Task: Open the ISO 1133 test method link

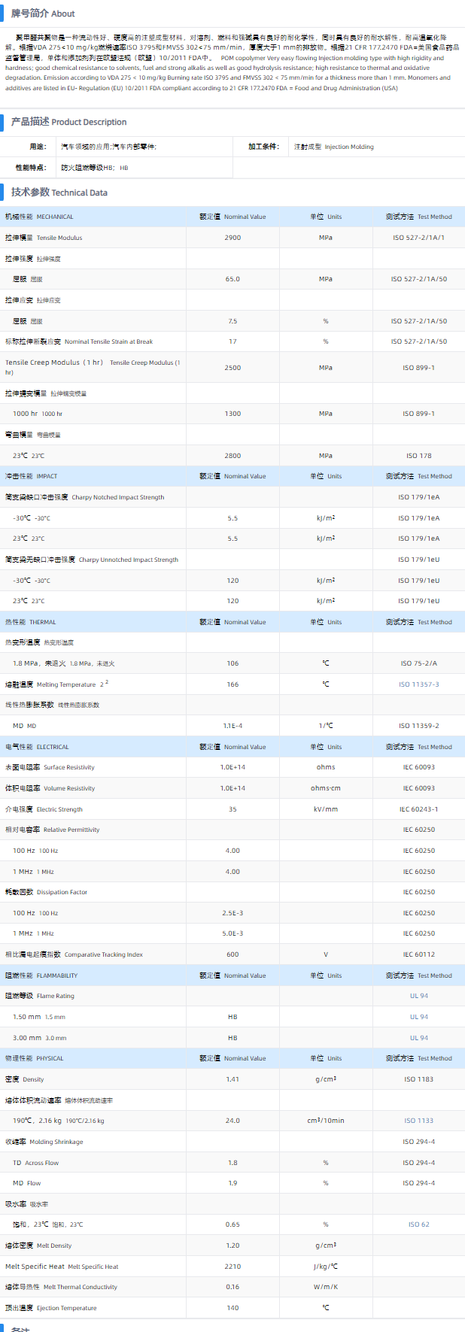Action: tap(418, 1121)
